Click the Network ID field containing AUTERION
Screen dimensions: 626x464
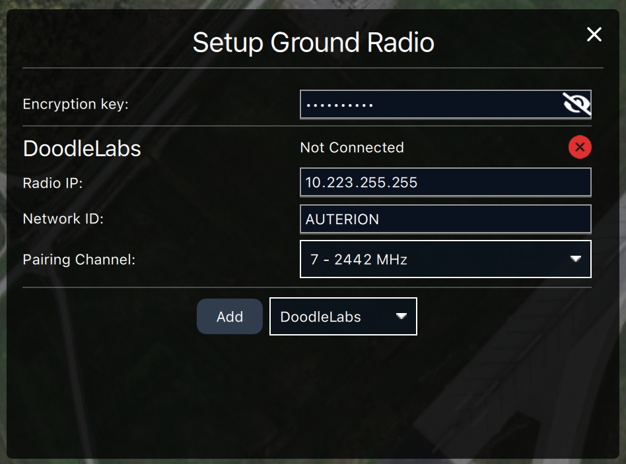click(x=445, y=219)
